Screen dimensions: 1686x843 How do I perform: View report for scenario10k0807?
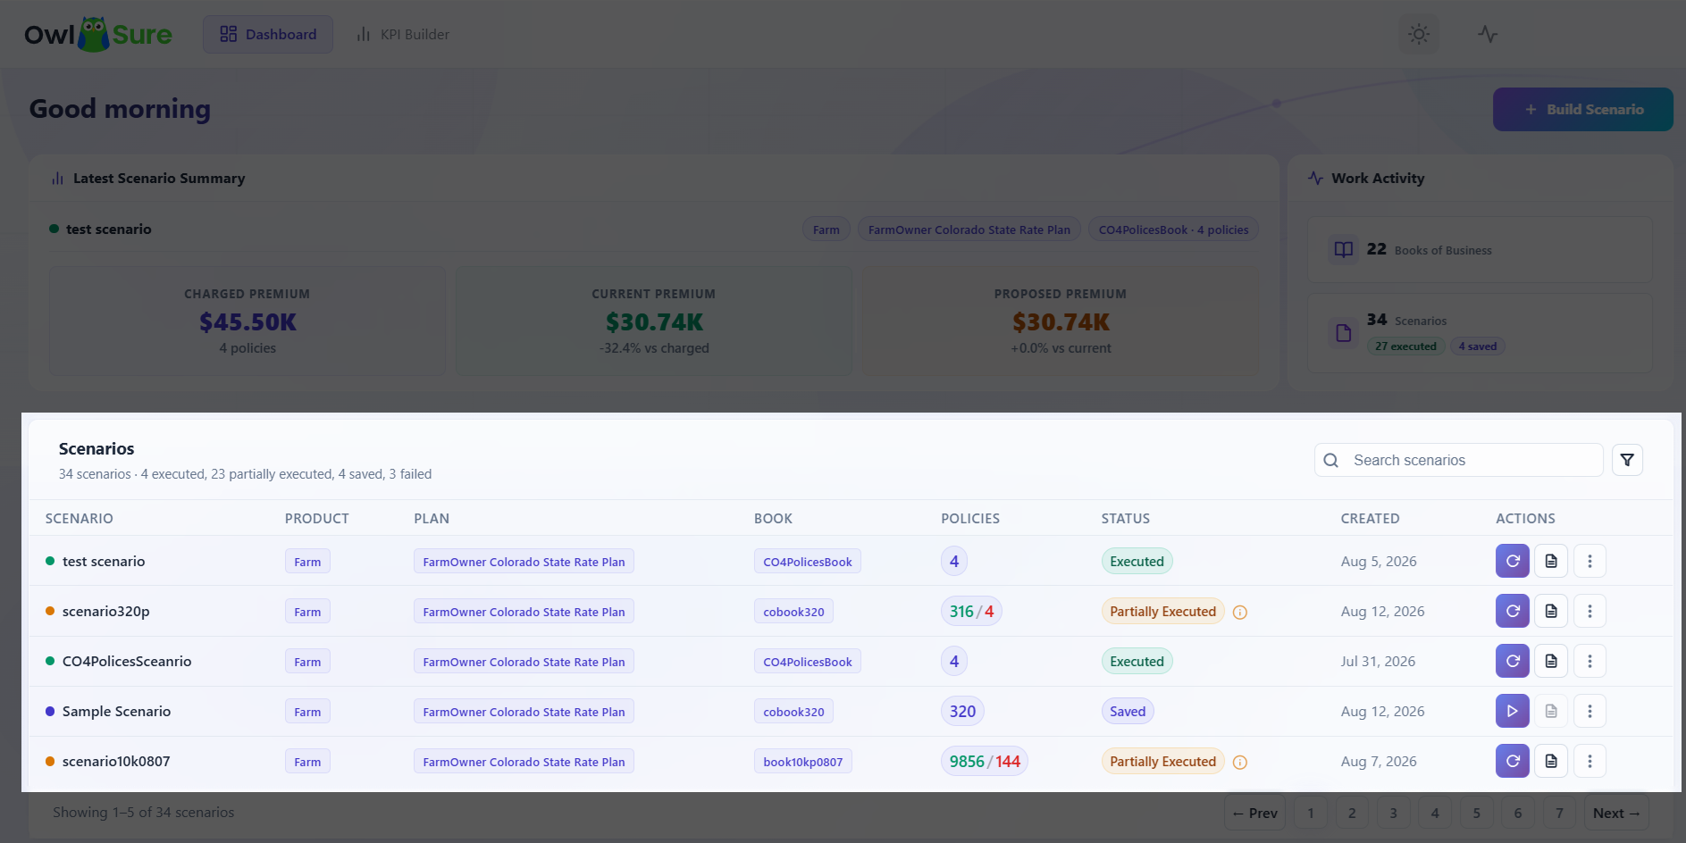tap(1551, 761)
